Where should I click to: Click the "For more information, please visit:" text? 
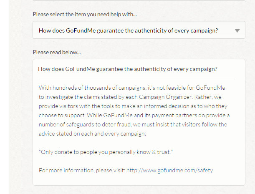tap(82, 170)
